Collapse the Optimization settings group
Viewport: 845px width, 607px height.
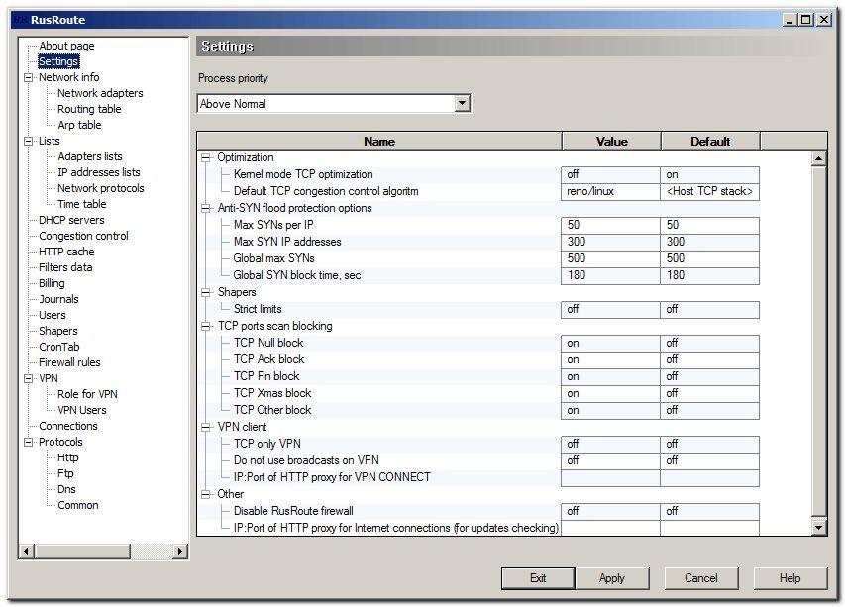click(x=205, y=157)
